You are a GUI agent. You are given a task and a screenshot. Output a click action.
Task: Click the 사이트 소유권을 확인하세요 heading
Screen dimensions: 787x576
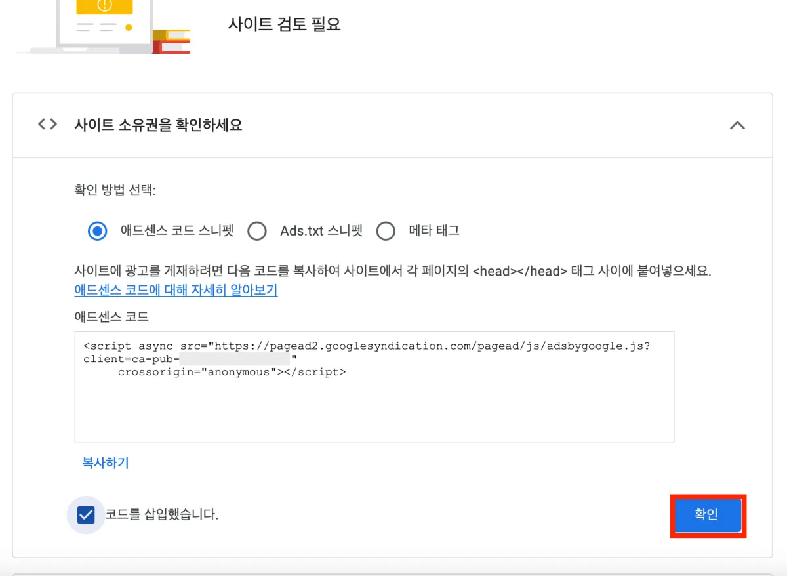pos(158,125)
